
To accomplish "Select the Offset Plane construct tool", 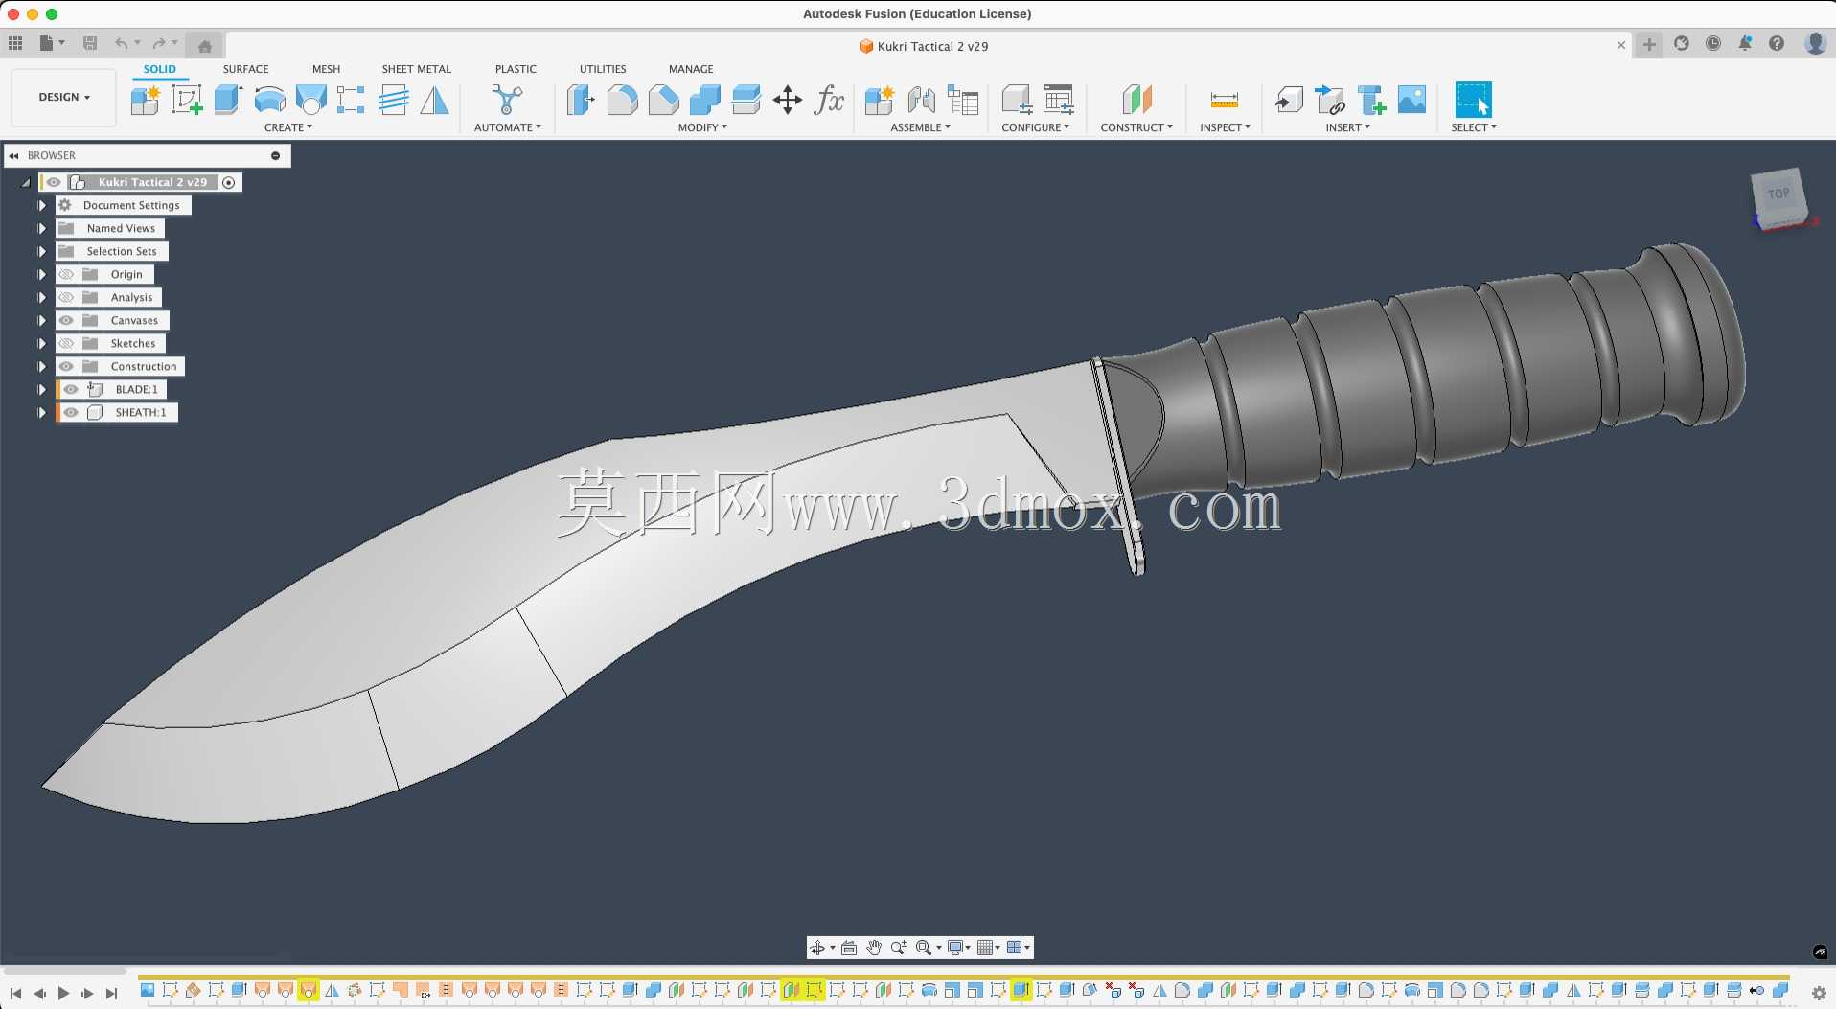I will pyautogui.click(x=1136, y=100).
